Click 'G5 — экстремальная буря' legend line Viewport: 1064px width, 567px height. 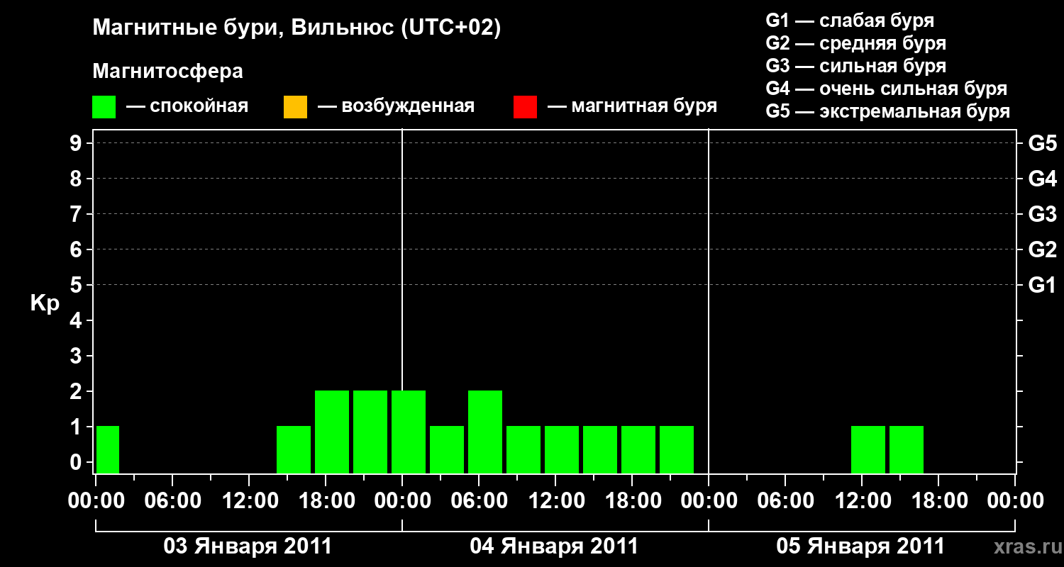point(888,111)
